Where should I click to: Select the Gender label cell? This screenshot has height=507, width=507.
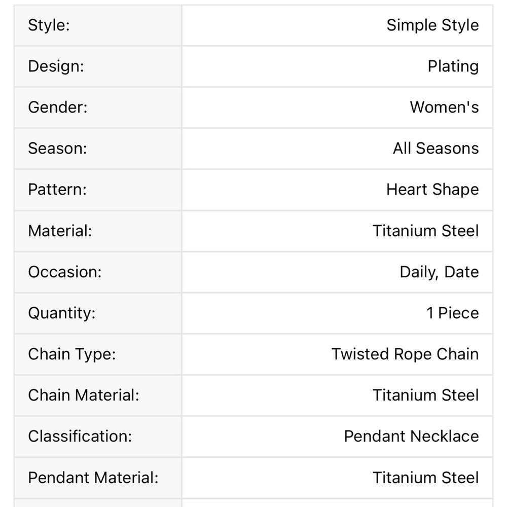coord(98,107)
